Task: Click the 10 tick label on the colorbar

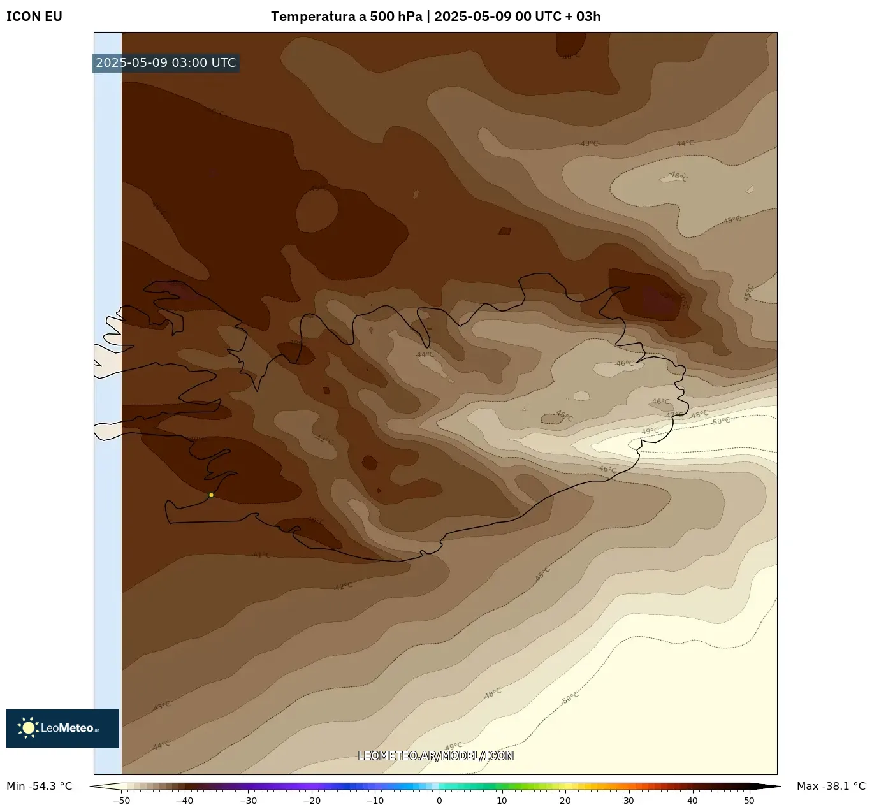Action: click(502, 801)
